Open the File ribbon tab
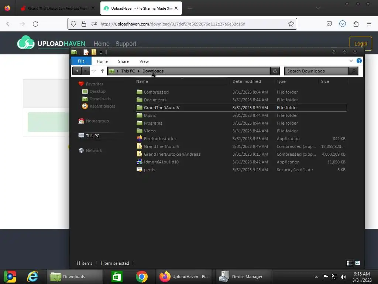 (x=81, y=61)
